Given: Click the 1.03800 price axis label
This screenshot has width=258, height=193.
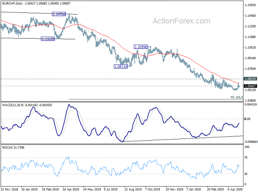Looking at the screenshot, I should coord(250,100).
